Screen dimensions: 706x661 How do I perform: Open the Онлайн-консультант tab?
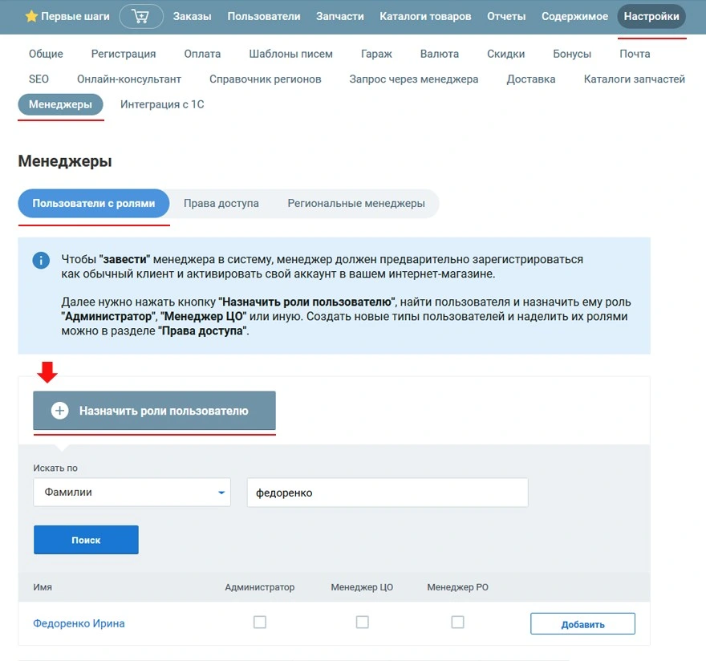click(129, 79)
